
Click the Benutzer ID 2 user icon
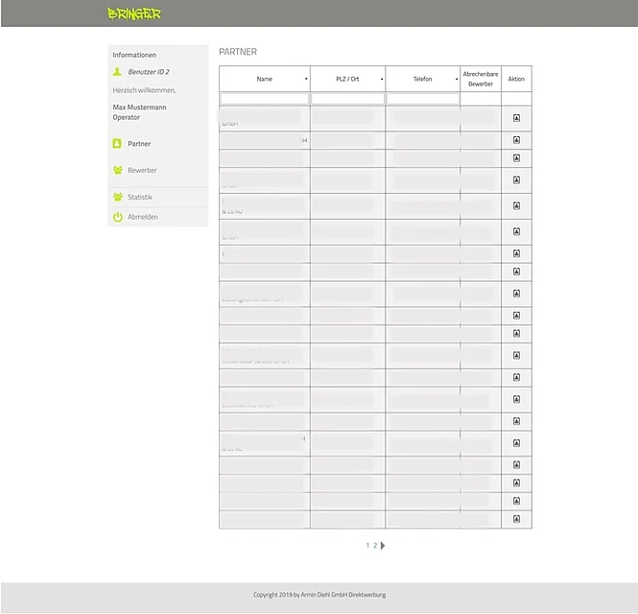pos(117,72)
